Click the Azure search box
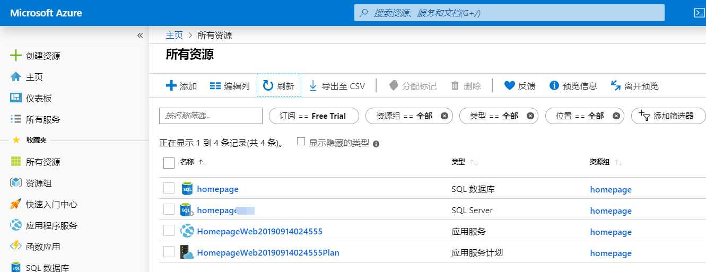 [509, 13]
